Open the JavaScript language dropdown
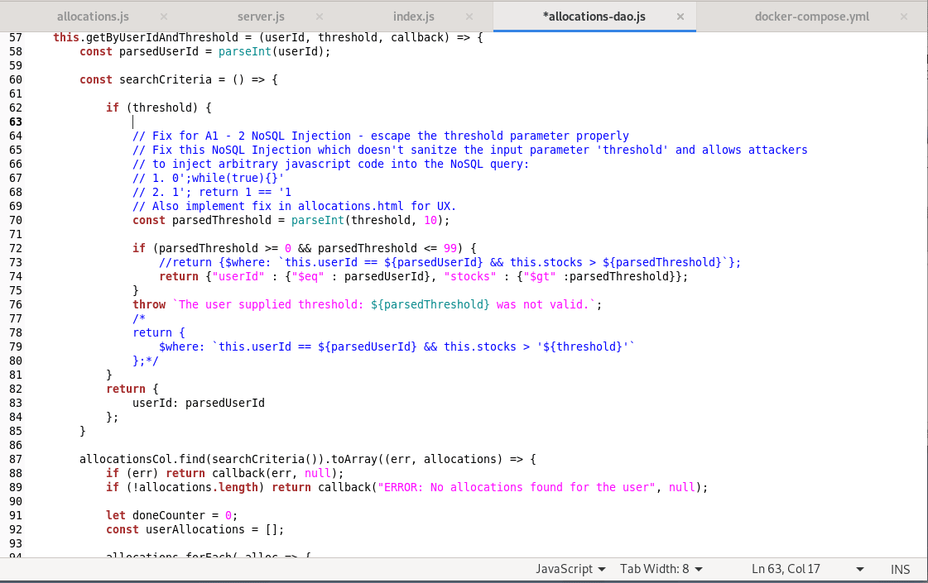Image resolution: width=928 pixels, height=583 pixels. [x=571, y=569]
